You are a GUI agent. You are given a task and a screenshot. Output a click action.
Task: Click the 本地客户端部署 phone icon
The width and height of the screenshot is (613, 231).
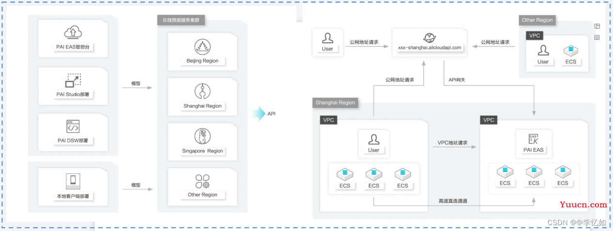coord(73,181)
